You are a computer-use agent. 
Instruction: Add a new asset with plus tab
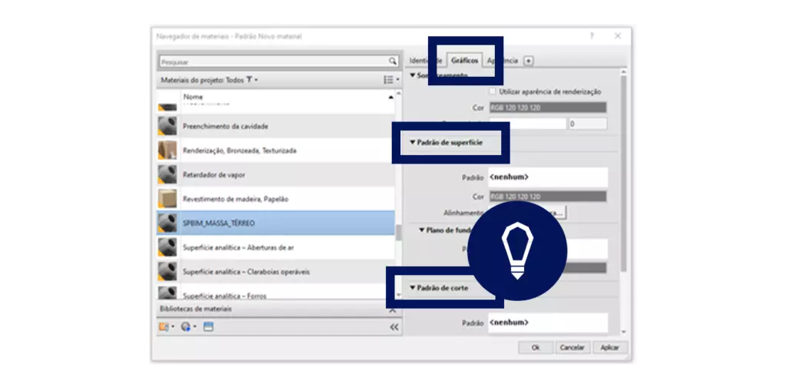528,61
